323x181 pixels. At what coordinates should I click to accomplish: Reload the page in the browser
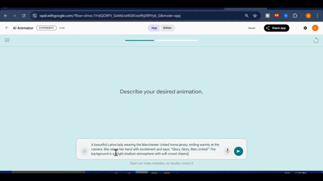point(24,15)
